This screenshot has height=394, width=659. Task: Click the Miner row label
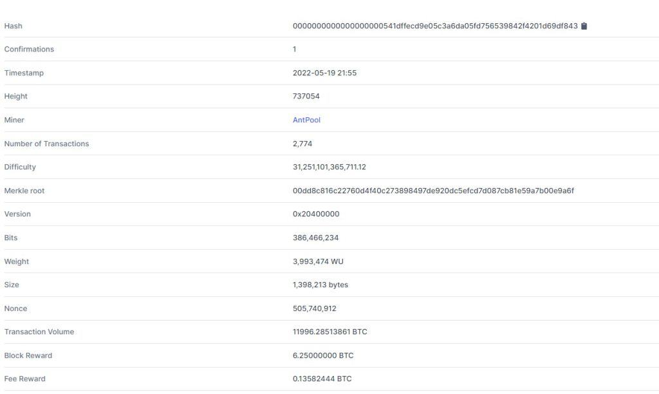(x=14, y=120)
